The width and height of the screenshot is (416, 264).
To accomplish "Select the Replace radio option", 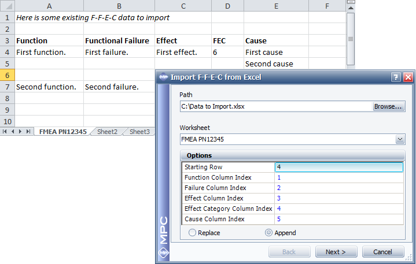I will (193, 233).
